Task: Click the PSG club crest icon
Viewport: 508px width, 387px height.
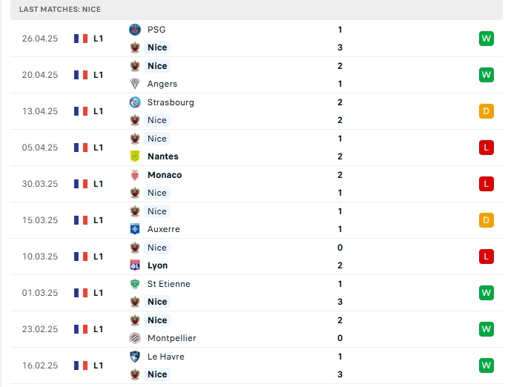Action: pyautogui.click(x=135, y=30)
